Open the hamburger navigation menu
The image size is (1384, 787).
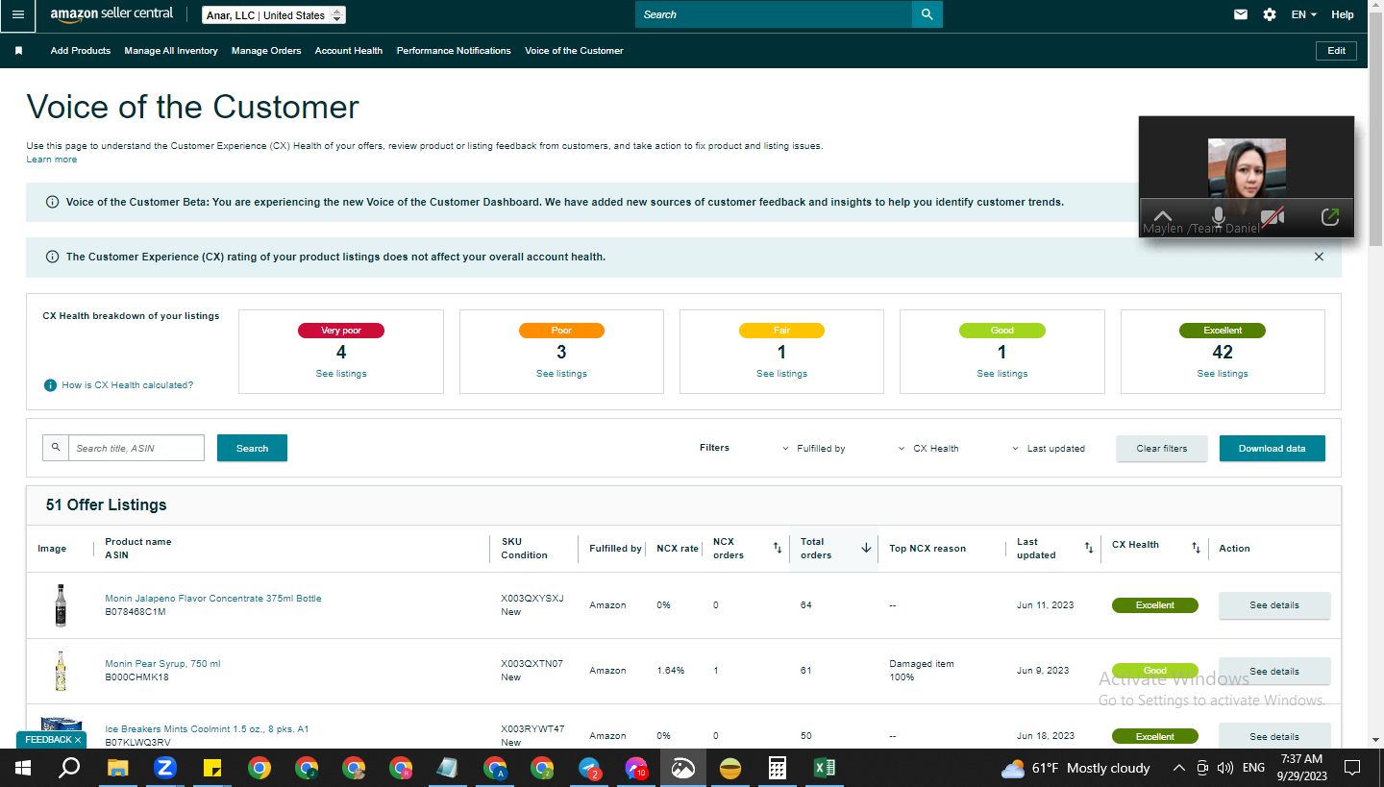tap(18, 14)
